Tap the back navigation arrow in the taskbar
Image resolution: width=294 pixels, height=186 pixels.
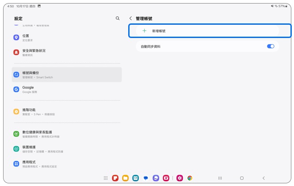pos(263,178)
